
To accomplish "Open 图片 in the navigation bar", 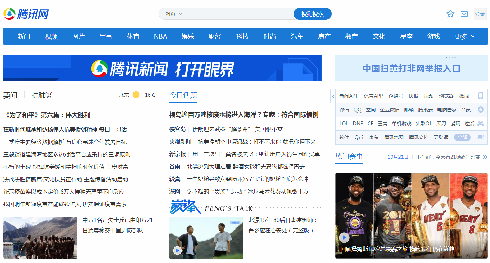I will [78, 36].
